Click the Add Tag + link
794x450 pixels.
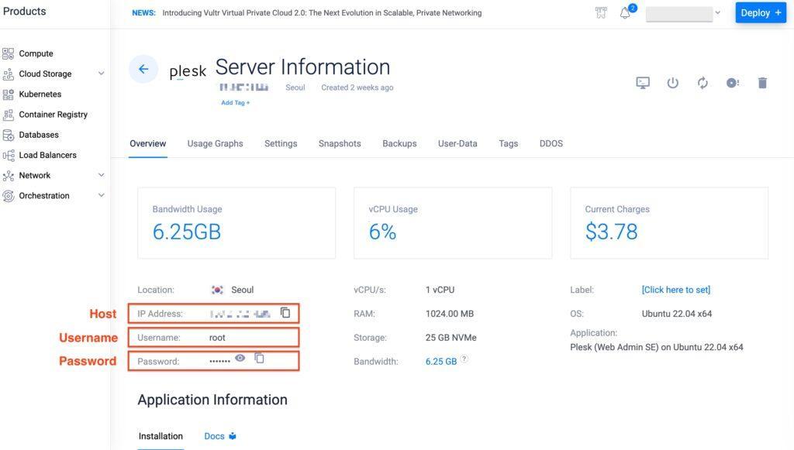click(x=236, y=103)
